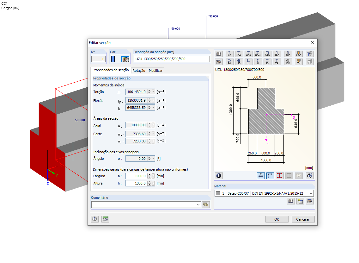Click the Nº section number field
Viewport: 359px width, 263px height.
(99, 59)
